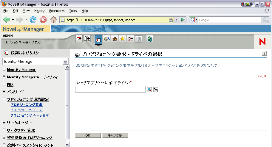Click the Google search magnifier button
The width and height of the screenshot is (272, 147).
(265, 20)
